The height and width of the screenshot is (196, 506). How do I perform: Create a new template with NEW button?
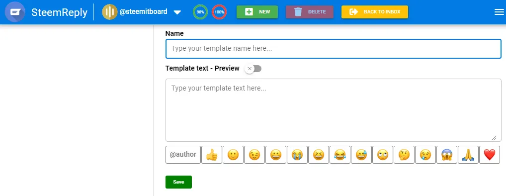[257, 12]
